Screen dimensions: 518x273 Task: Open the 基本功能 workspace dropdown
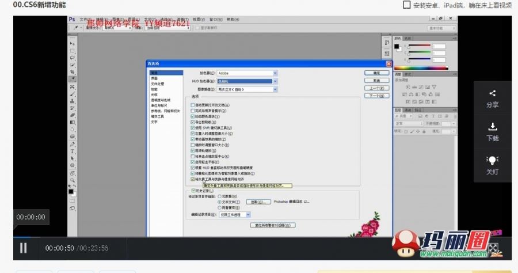443,28
